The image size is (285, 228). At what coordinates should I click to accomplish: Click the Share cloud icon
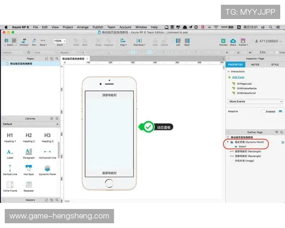233,42
